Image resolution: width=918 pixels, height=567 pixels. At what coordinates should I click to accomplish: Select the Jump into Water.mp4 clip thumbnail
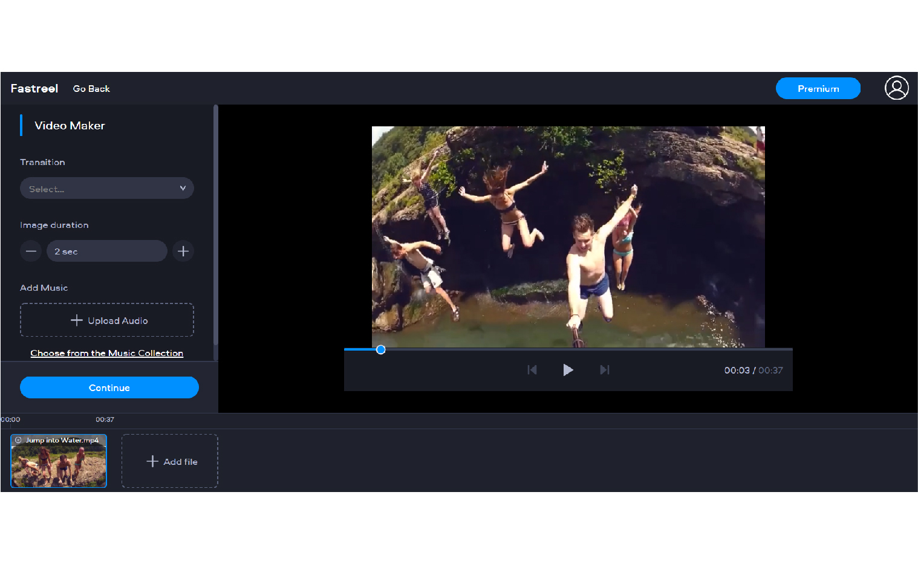59,461
